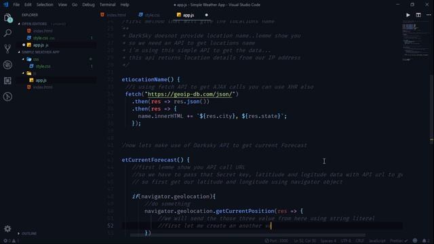Click the css folder icon in explorer
434x244 pixels.
[29, 59]
